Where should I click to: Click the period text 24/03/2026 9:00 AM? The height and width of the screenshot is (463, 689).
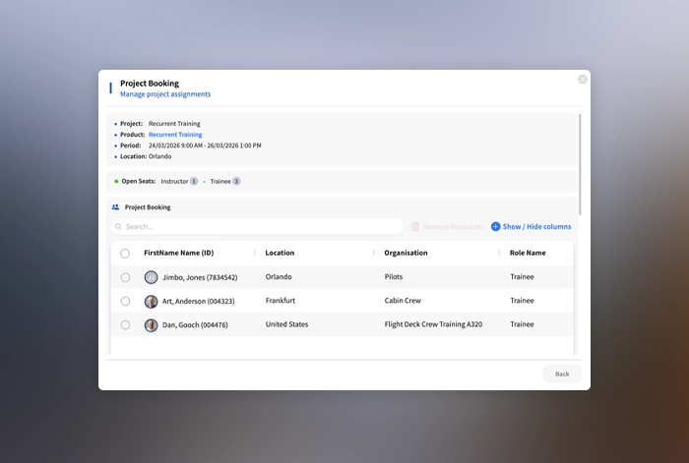tap(175, 145)
